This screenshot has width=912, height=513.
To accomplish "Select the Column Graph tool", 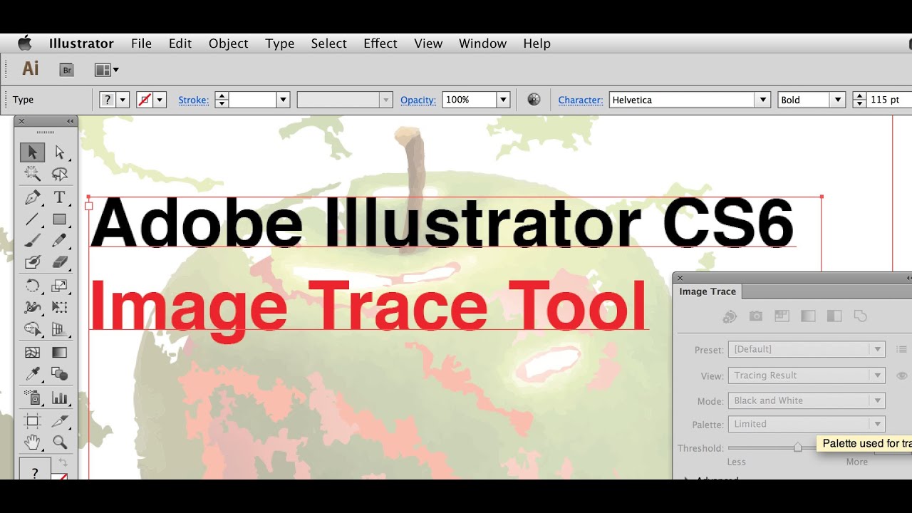I will [60, 398].
